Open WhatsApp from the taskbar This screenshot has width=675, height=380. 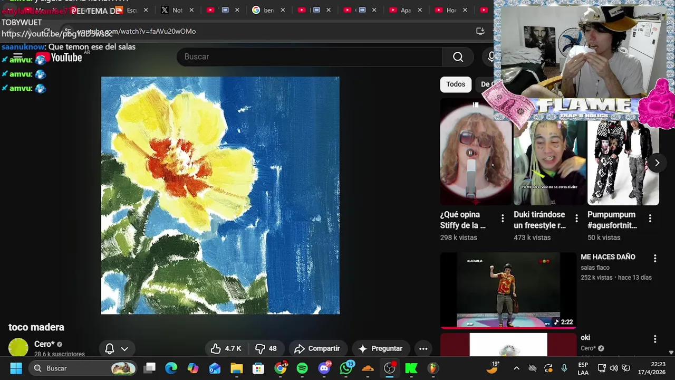pos(346,368)
